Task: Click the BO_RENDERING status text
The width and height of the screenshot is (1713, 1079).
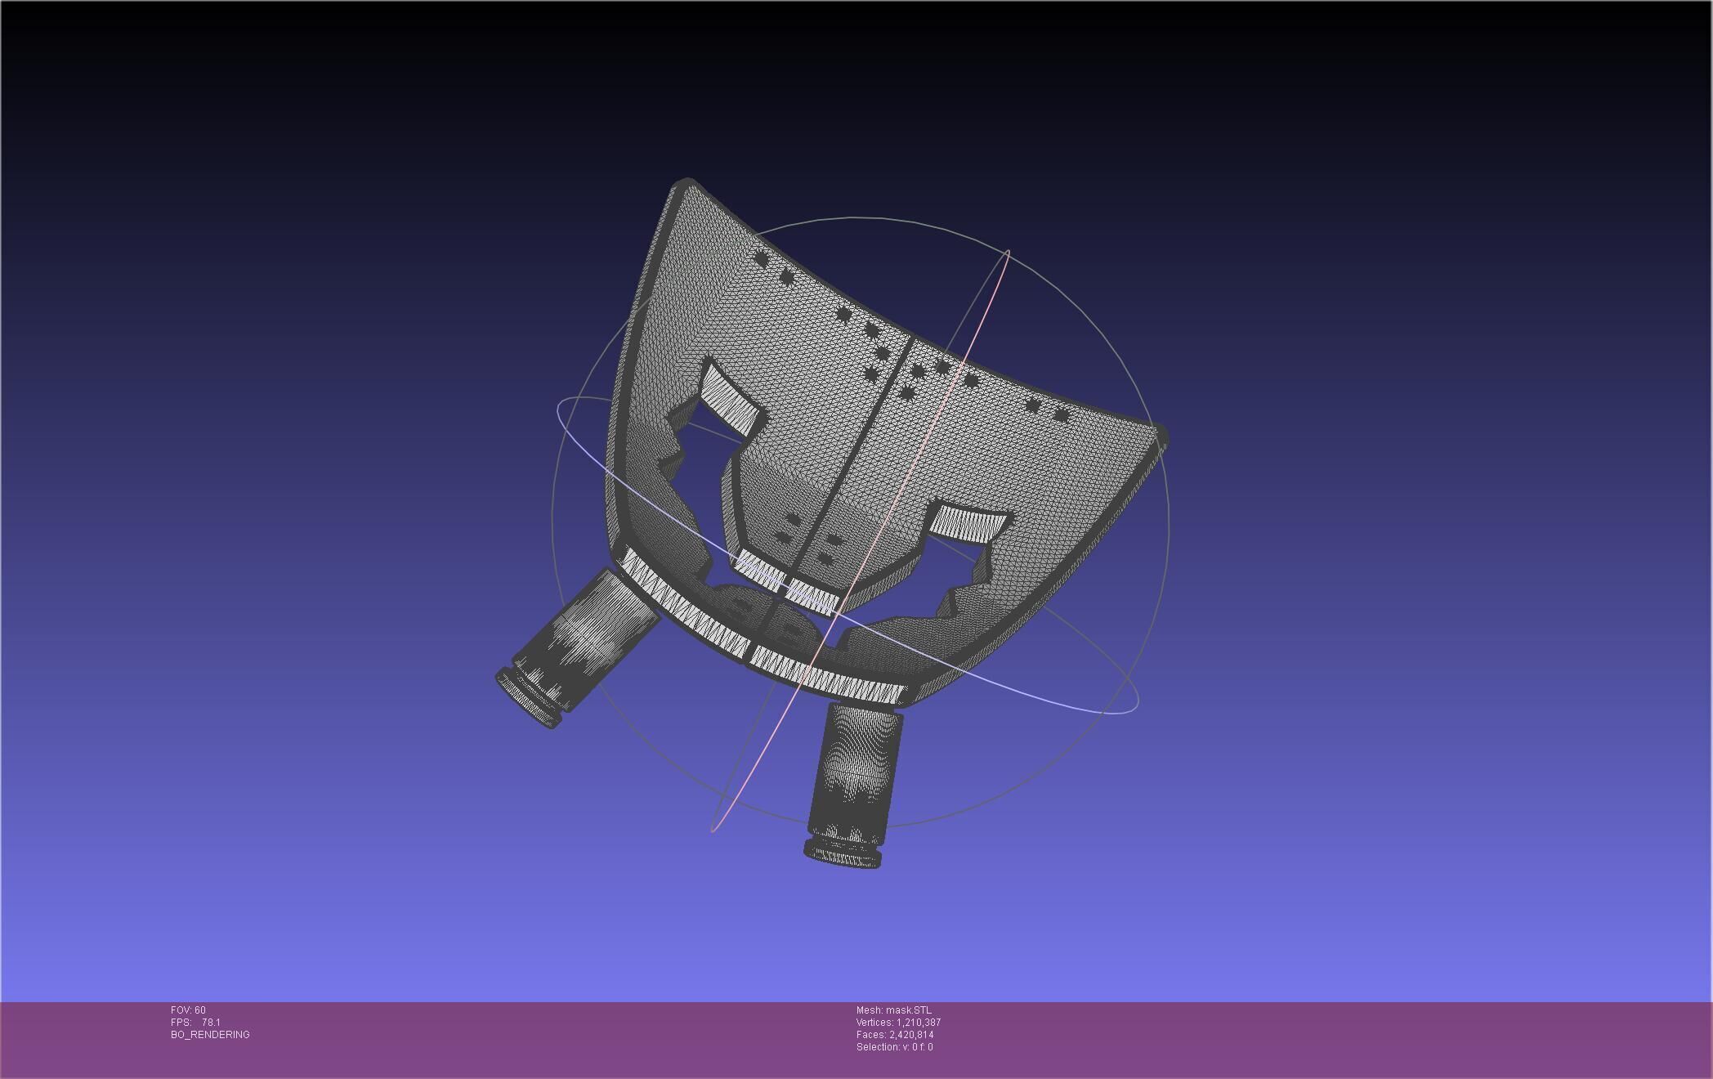Action: point(210,1035)
